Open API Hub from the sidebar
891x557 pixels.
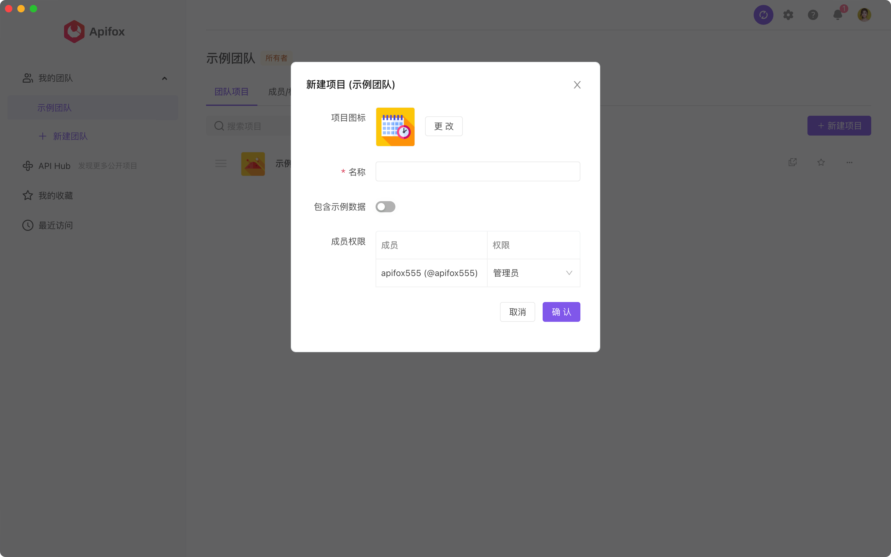[x=54, y=166]
